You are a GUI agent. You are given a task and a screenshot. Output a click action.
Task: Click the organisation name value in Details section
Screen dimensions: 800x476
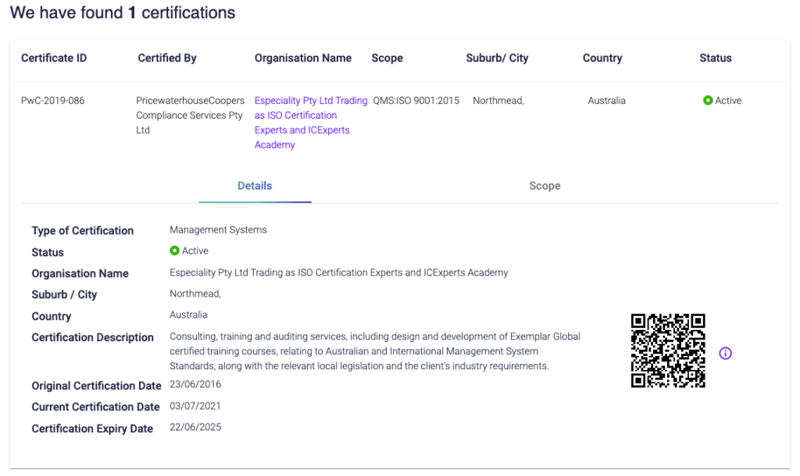tap(339, 272)
